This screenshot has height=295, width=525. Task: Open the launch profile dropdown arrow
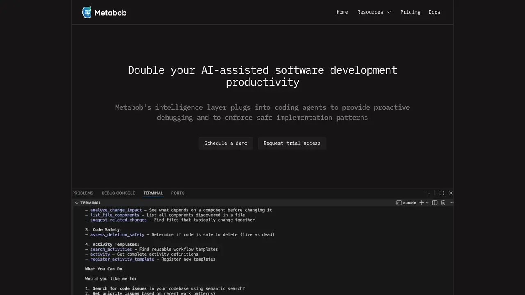pyautogui.click(x=427, y=203)
